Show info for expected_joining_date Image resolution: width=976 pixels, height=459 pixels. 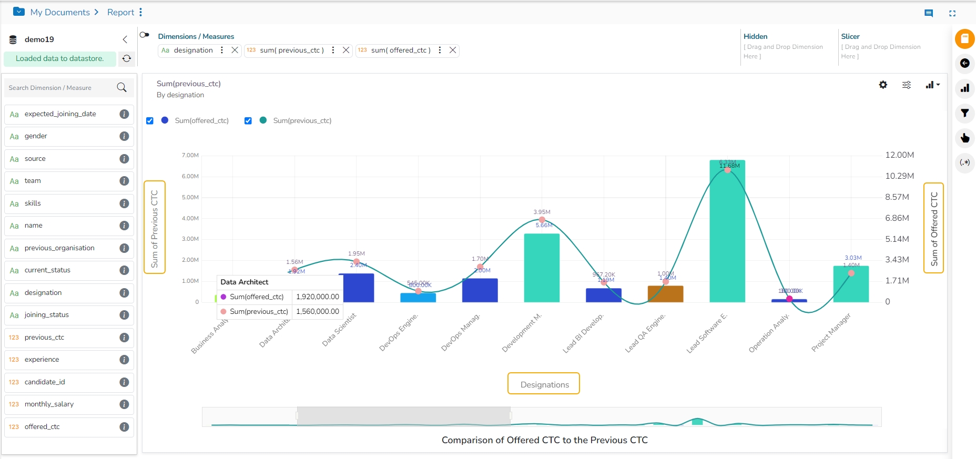coord(124,114)
